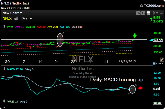
Task: Open the Day timeframe dropdown
Action: coord(26,19)
